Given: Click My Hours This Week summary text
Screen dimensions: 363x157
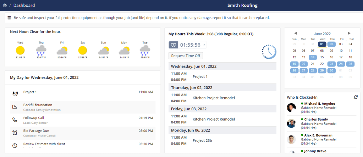Looking at the screenshot, I should (x=211, y=34).
